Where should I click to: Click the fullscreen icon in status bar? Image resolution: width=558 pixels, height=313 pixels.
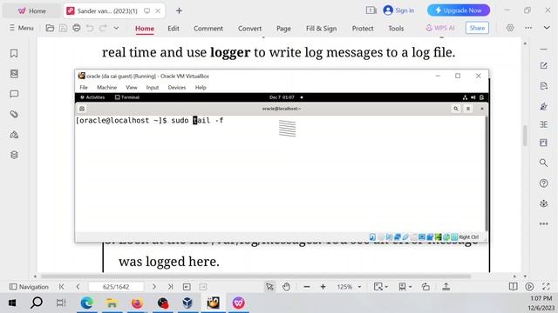coord(546,287)
